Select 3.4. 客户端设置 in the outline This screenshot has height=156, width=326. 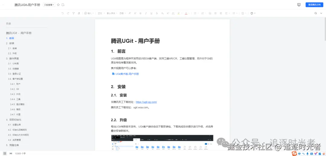(16, 79)
